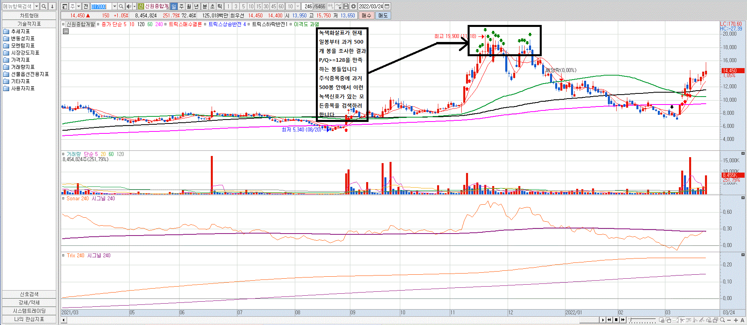Click the stop button in playback controls
This screenshot has height=325, width=747.
[616, 320]
